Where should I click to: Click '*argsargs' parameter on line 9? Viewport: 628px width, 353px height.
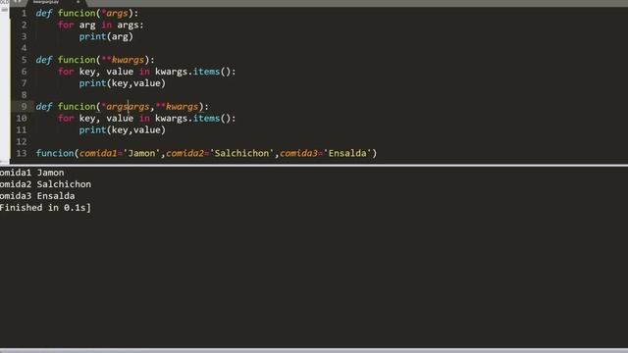pyautogui.click(x=126, y=107)
